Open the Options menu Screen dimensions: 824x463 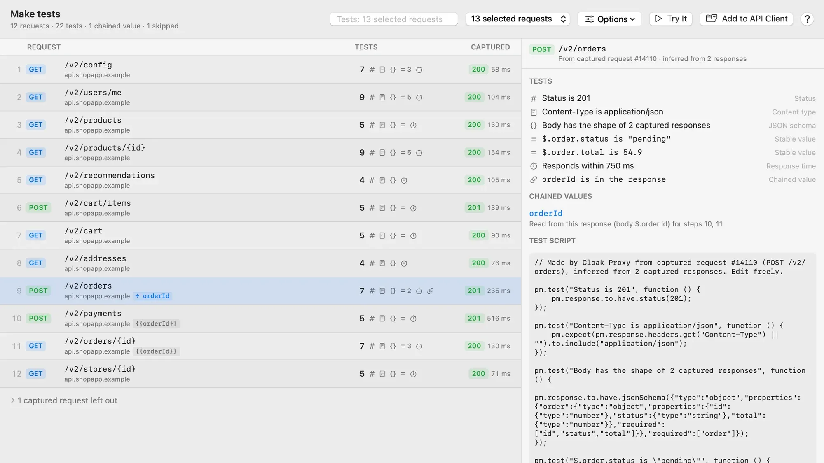point(609,19)
